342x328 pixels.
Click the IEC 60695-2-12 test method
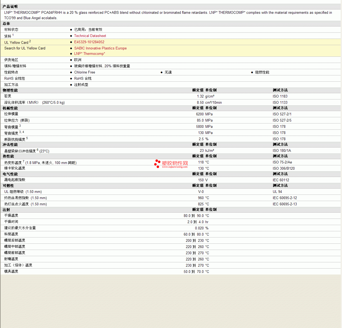pos(285,198)
